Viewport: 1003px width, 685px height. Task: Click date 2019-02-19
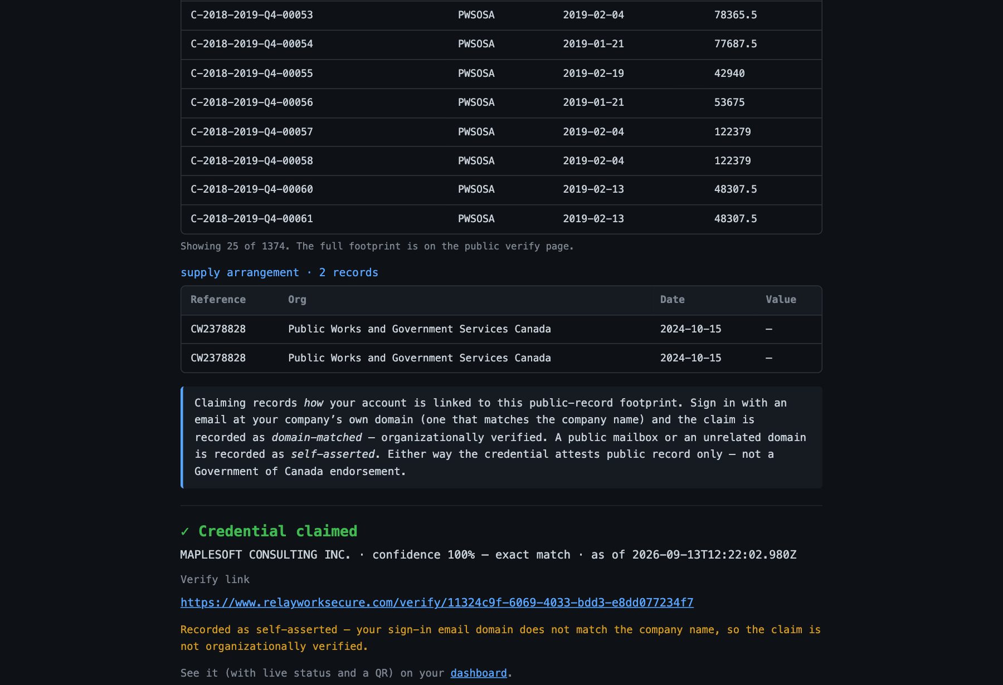(x=593, y=74)
